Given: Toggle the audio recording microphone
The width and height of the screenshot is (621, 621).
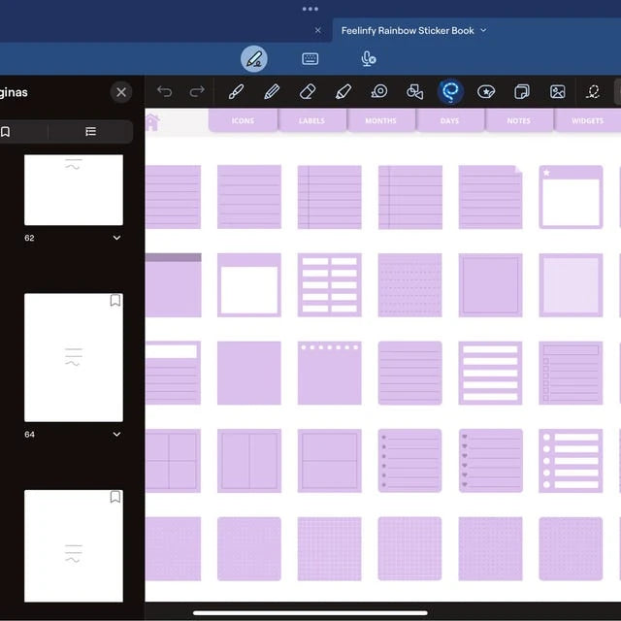Looking at the screenshot, I should pos(369,59).
